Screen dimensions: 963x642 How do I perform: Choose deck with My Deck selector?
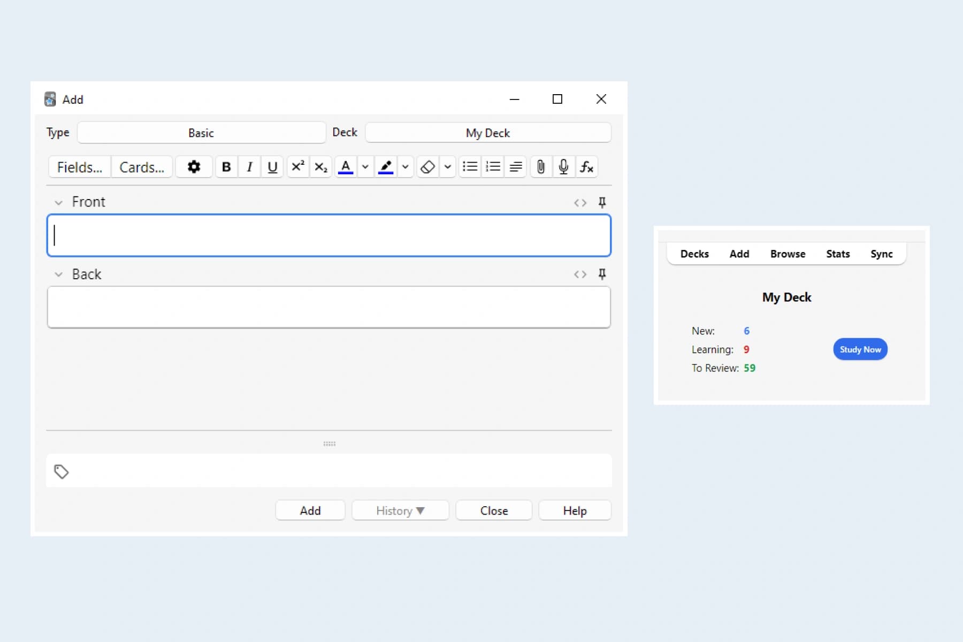(x=488, y=133)
